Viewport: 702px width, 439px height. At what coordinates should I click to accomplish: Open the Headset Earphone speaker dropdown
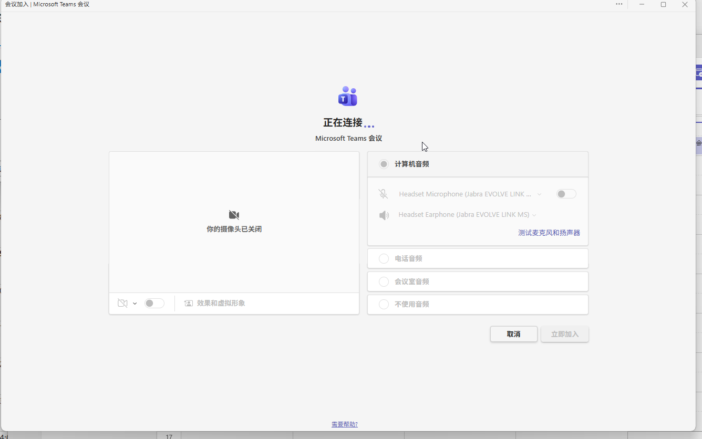tap(468, 215)
